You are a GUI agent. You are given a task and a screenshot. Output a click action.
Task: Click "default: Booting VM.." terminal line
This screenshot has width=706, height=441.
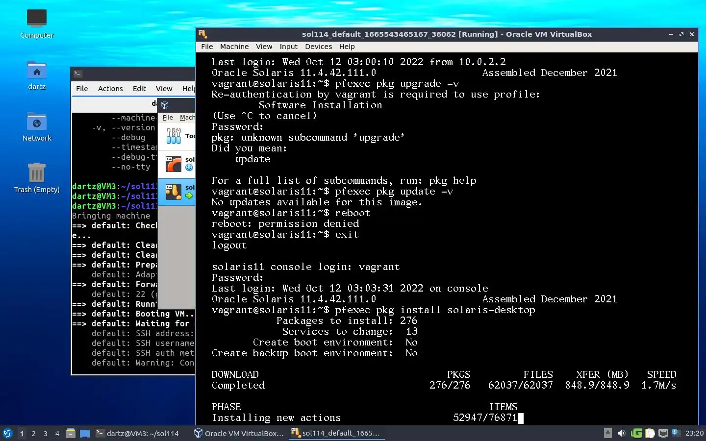133,314
